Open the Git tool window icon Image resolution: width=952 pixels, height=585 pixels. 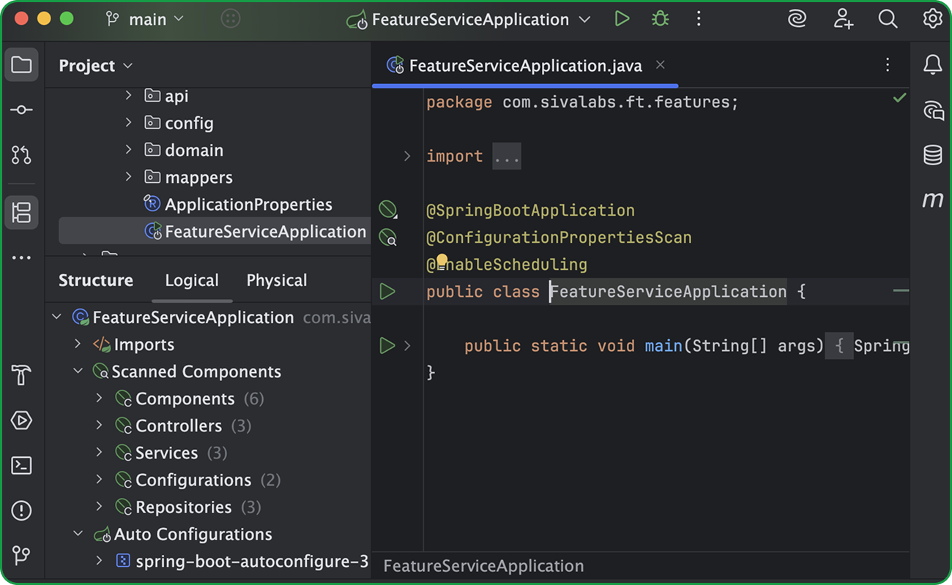click(21, 555)
